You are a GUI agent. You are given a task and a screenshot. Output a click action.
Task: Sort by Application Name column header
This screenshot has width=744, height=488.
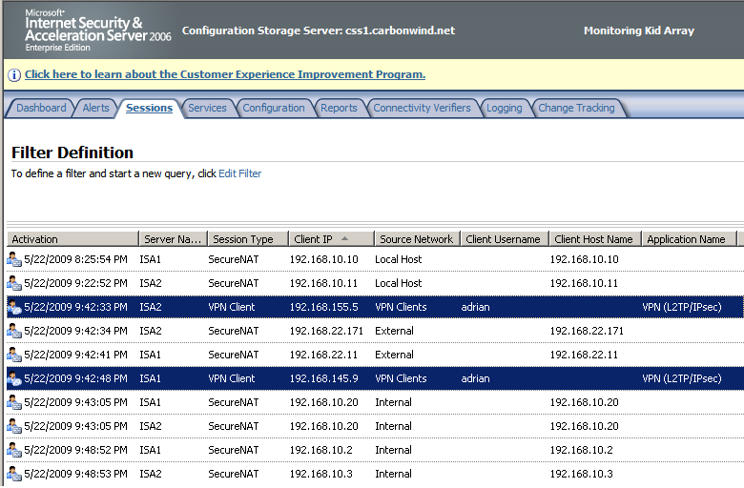coord(688,239)
